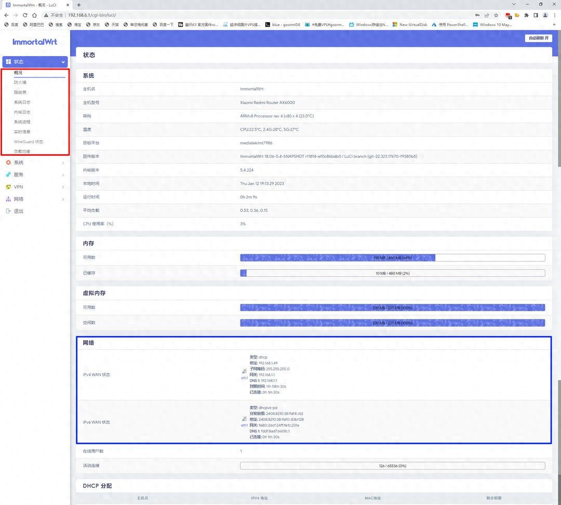561x505 pixels.
Task: Click the 服务 services icon in sidebar
Action: pyautogui.click(x=8, y=175)
